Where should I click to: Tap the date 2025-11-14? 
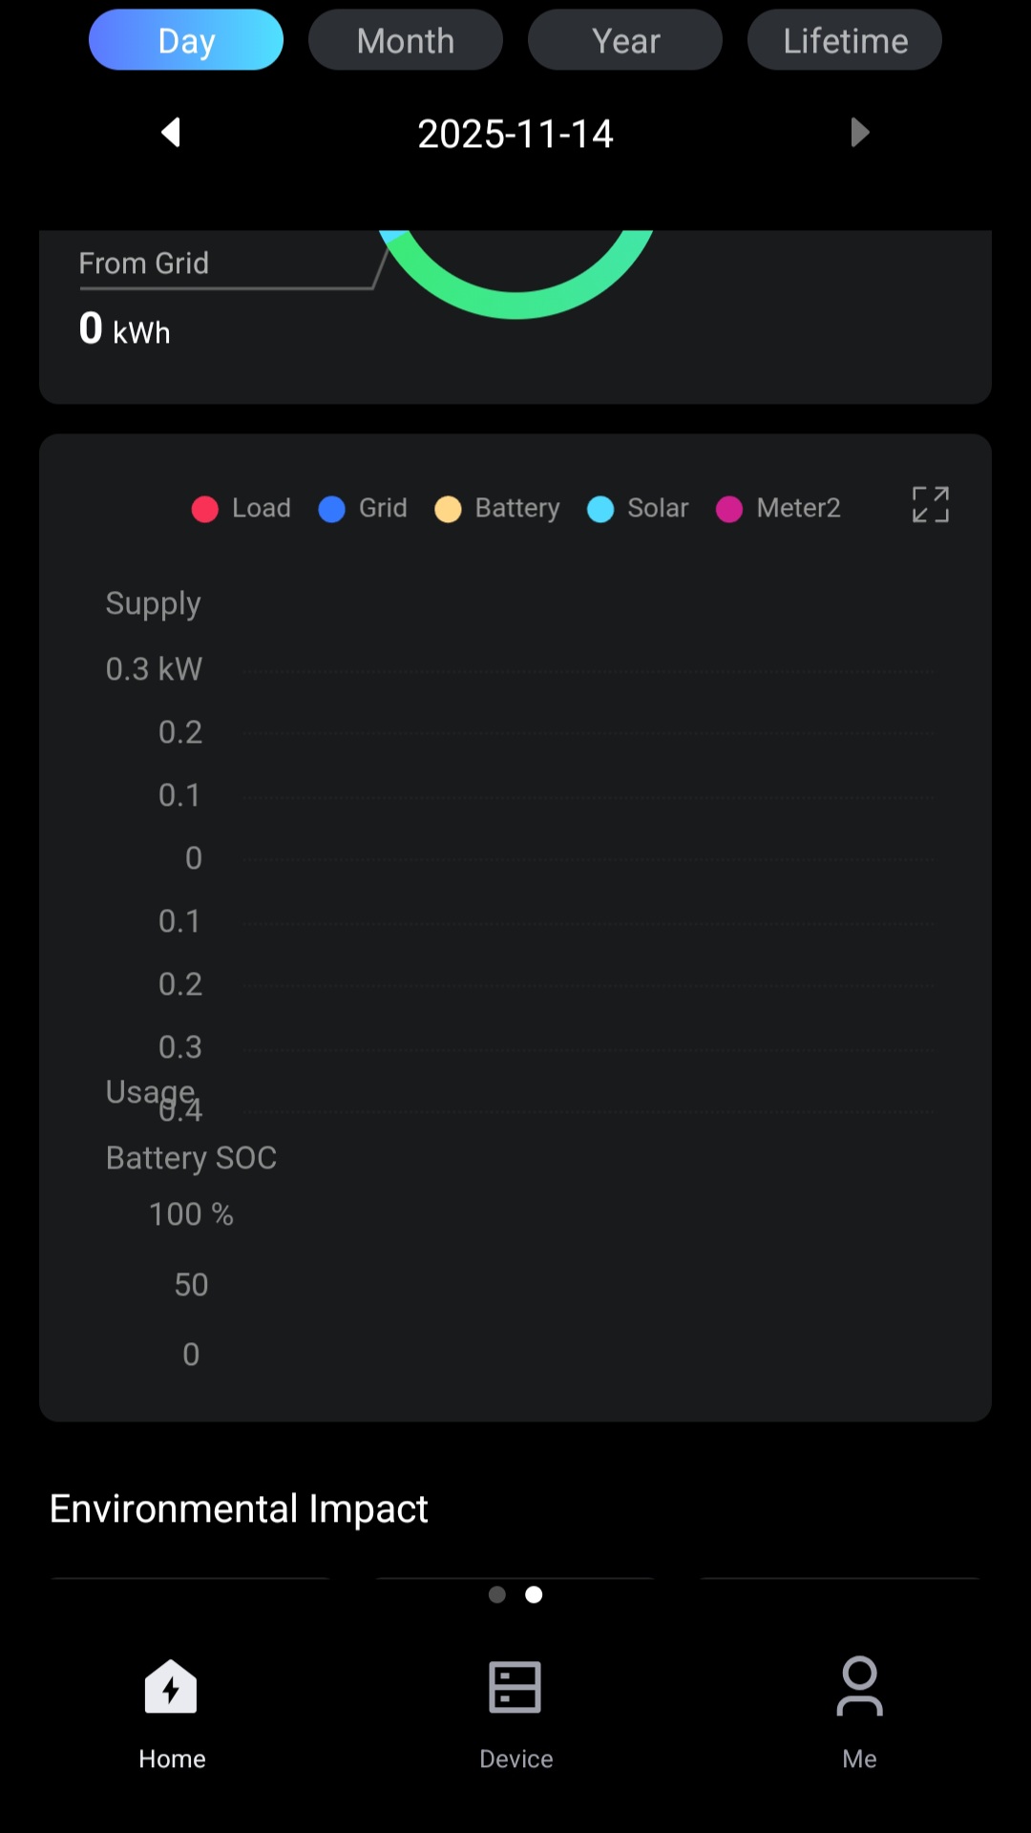pos(515,134)
